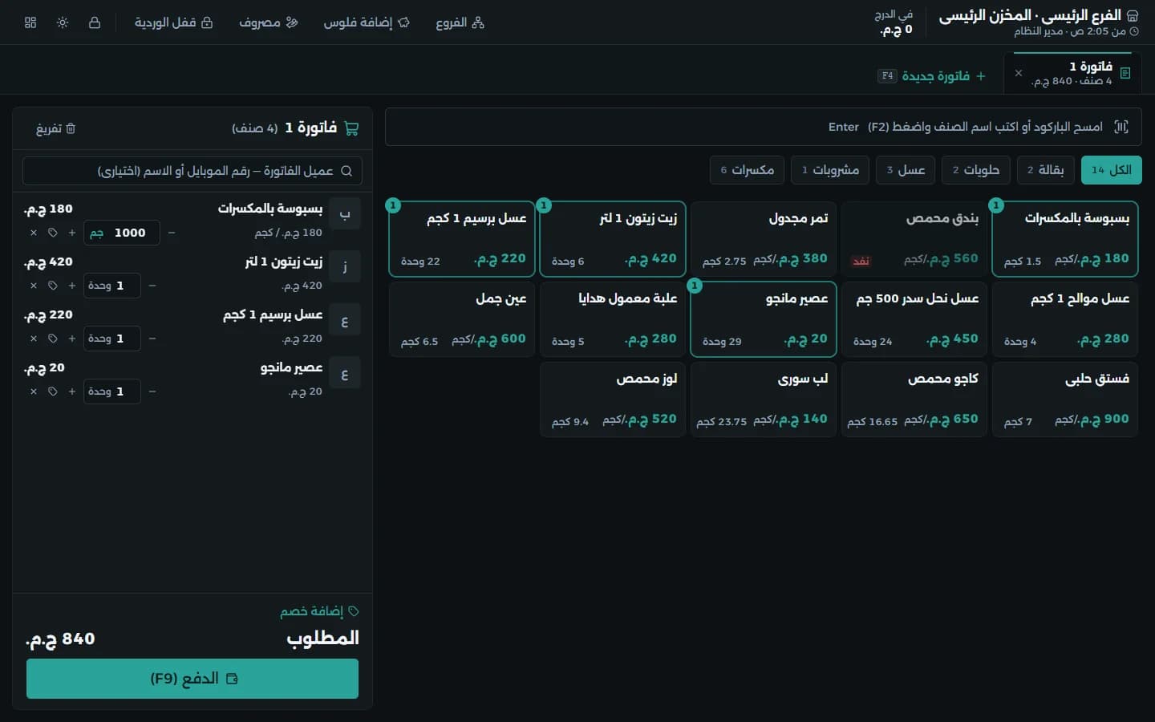Focus the عميل الفاتورة customer search field
The width and height of the screenshot is (1155, 722).
pos(192,171)
